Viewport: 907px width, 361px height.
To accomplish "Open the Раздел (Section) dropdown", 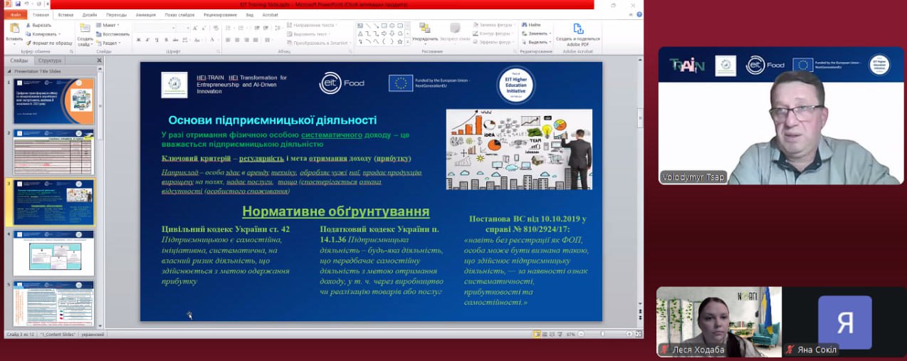I will pos(108,43).
